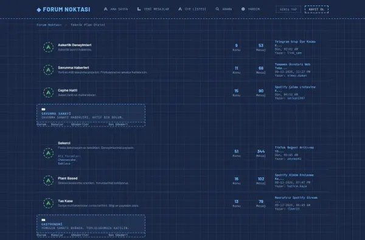
Task: Click the icon above Gastronomi title
Action: pos(43,220)
